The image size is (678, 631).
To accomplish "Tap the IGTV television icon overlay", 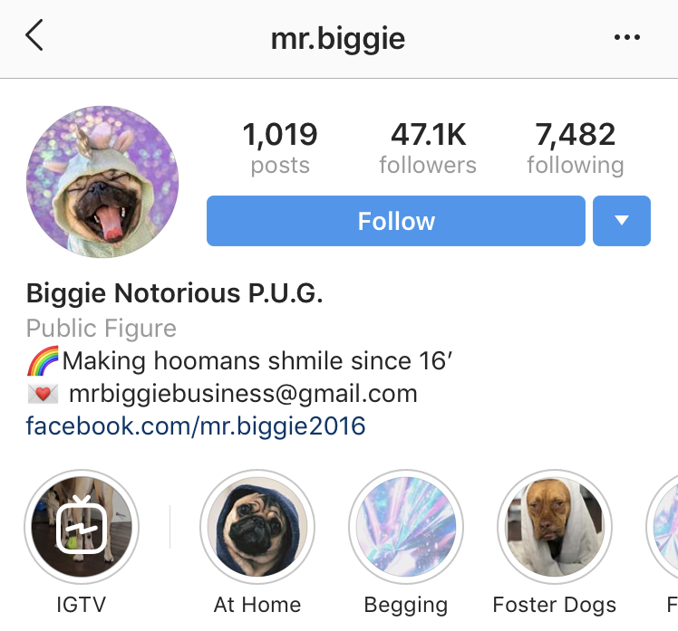I will (x=82, y=525).
